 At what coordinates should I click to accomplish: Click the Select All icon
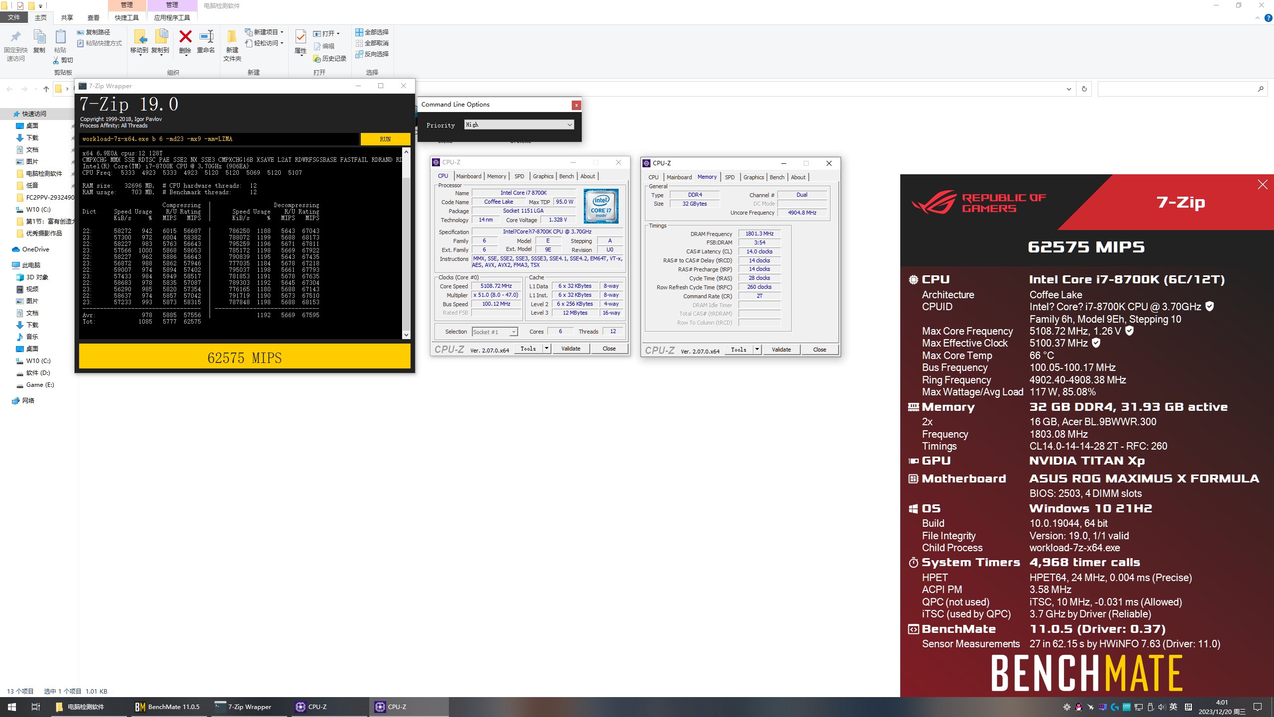point(359,32)
